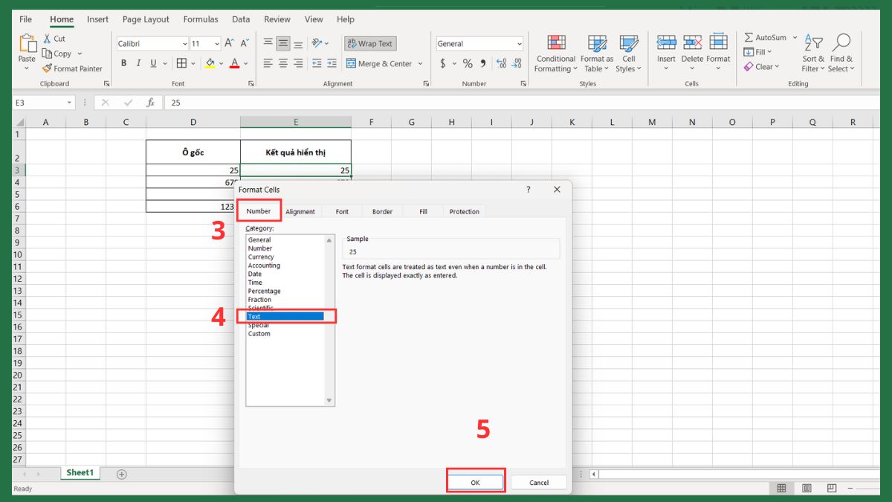Click the Format as Table icon
Screen dimensions: 892x502
(x=597, y=54)
